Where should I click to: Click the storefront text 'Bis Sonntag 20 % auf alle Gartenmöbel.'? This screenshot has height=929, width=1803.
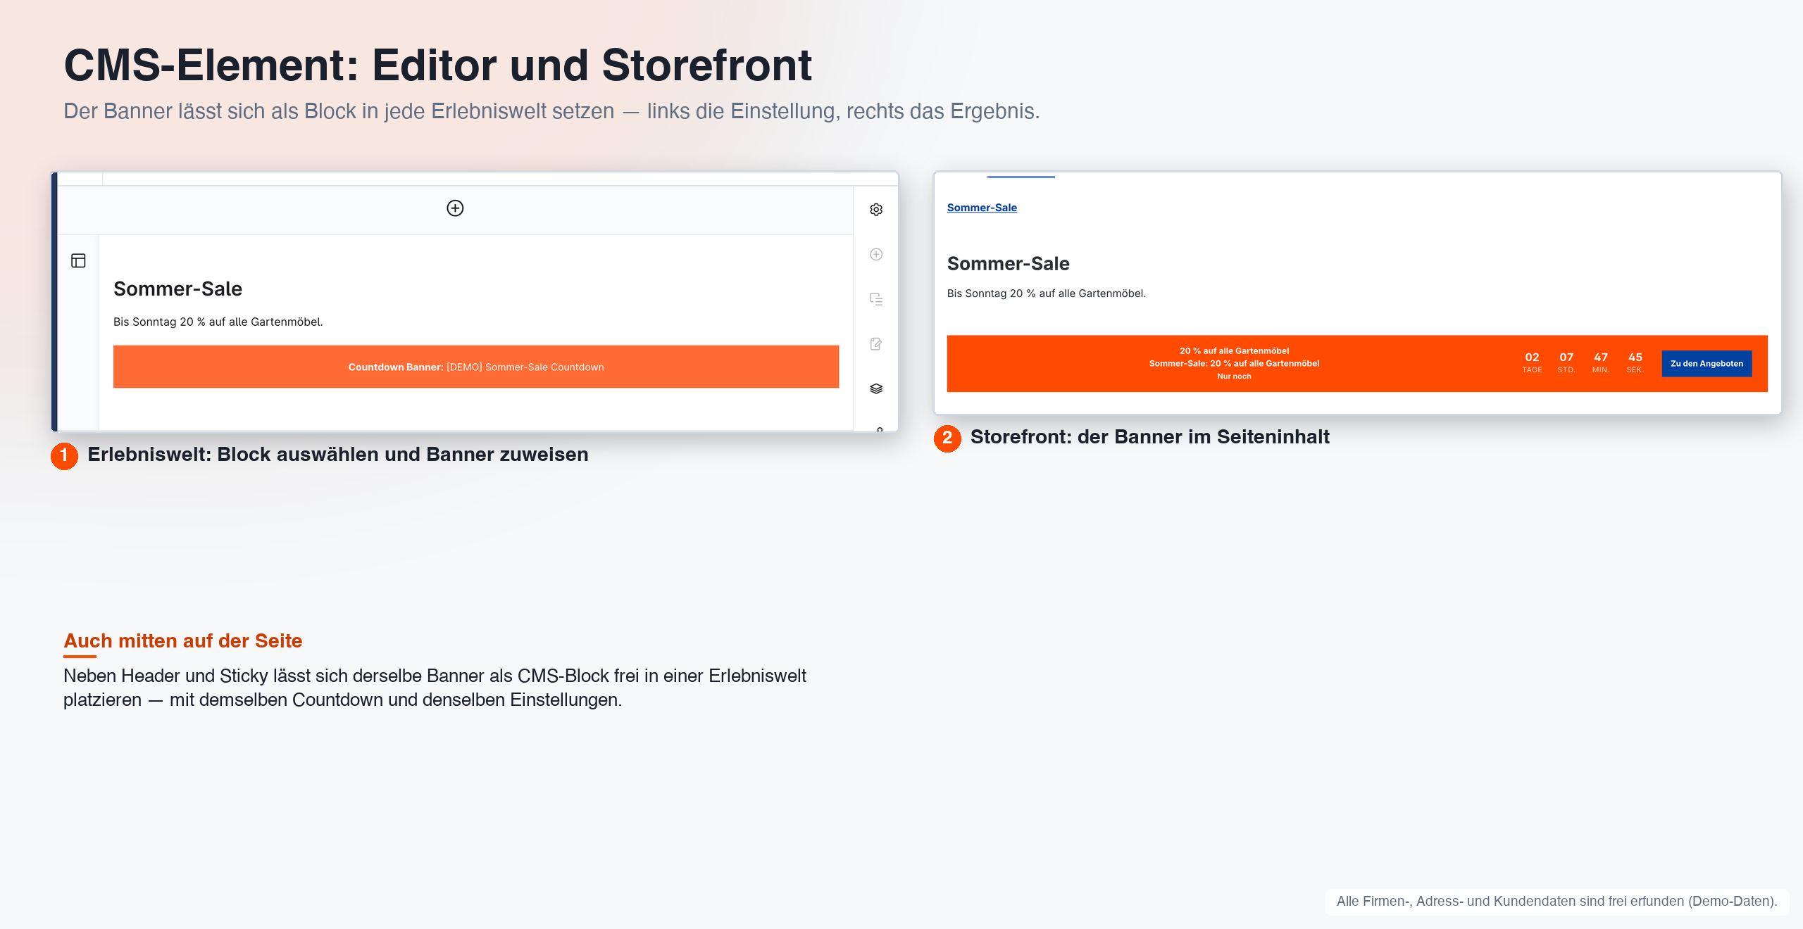(x=1046, y=293)
